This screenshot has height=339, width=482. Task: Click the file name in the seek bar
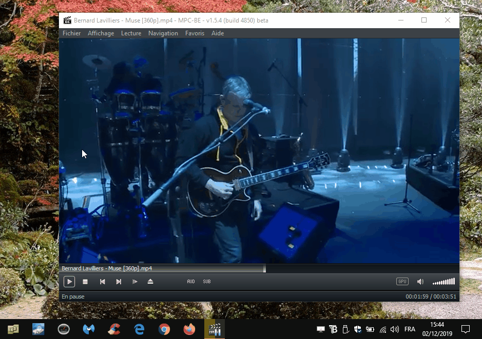pos(107,268)
